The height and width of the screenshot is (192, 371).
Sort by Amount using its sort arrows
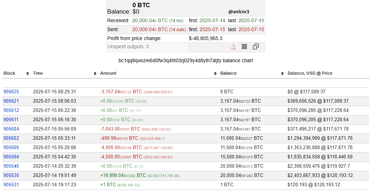215,73
